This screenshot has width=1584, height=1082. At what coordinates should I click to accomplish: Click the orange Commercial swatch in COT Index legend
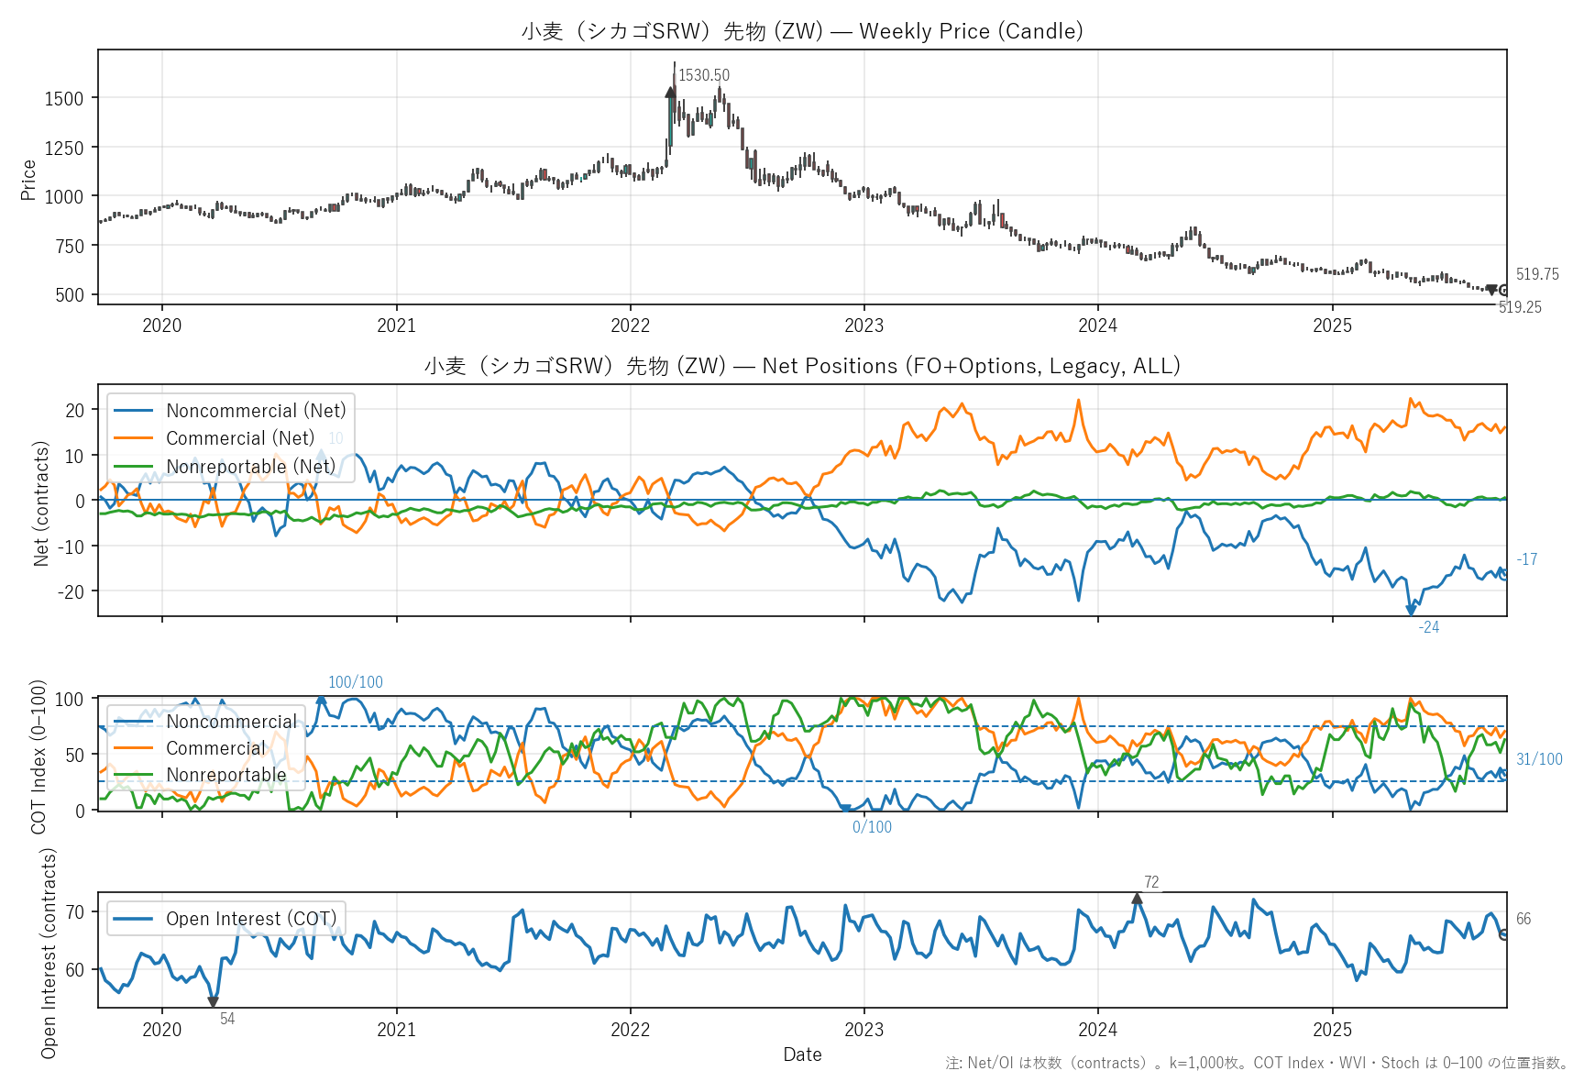coord(133,748)
